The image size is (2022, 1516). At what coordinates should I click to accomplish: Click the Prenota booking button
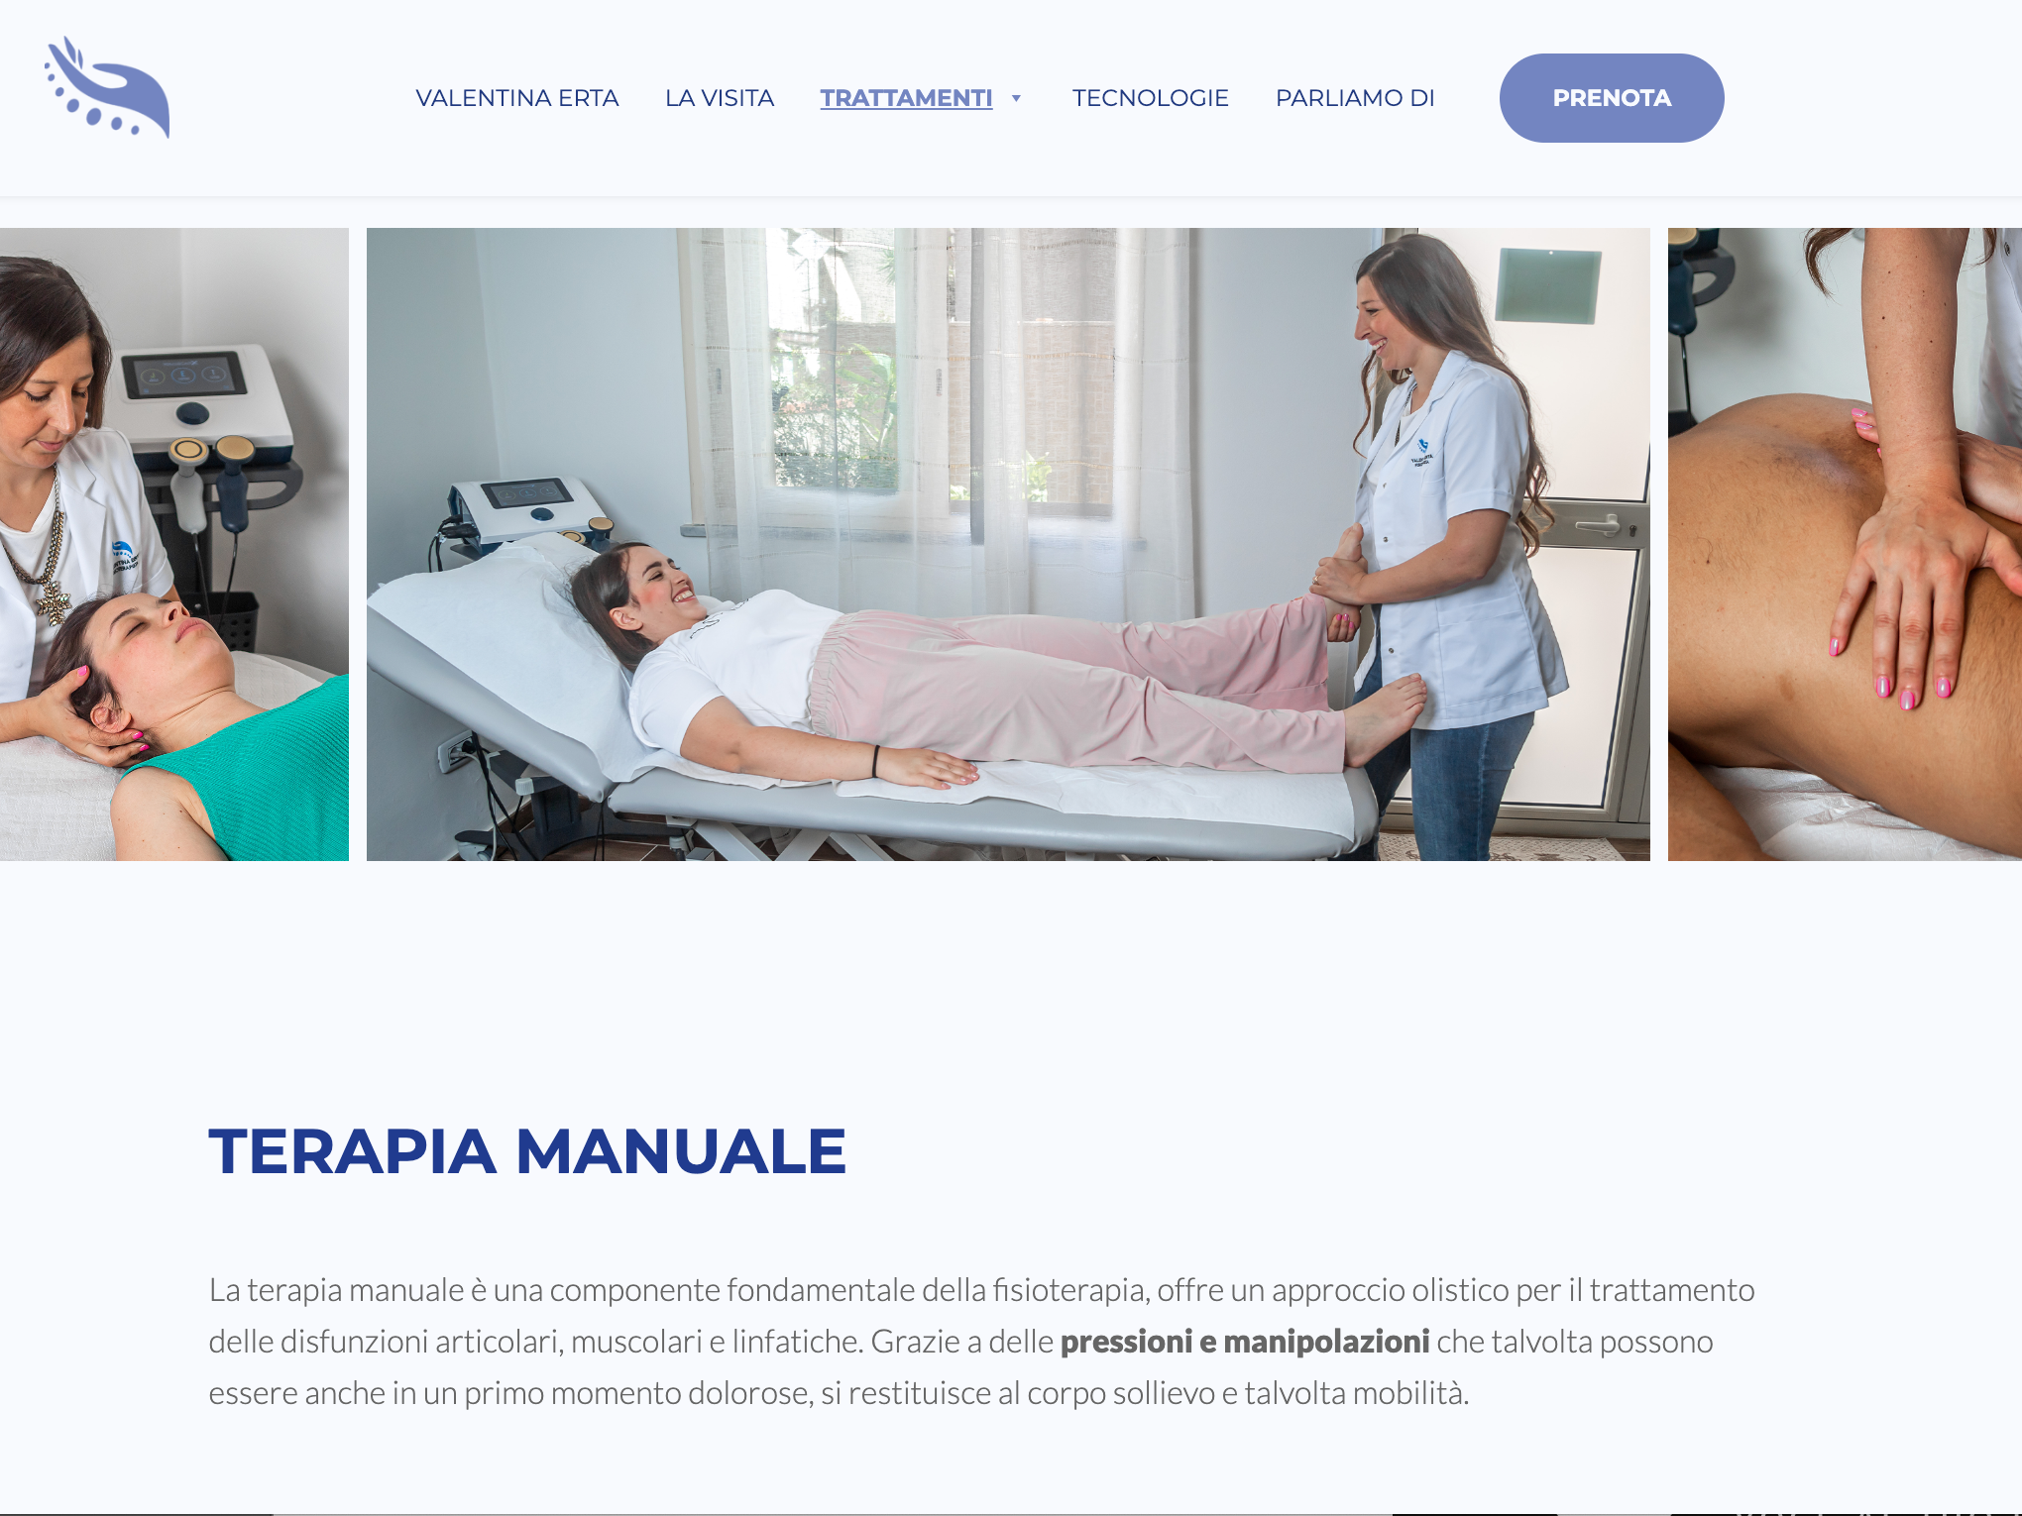[x=1612, y=98]
